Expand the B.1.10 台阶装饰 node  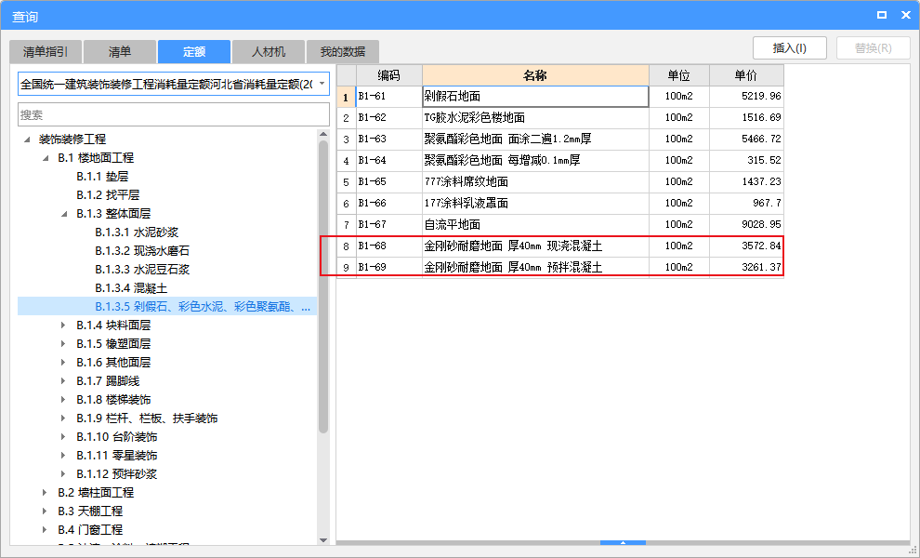(x=63, y=437)
